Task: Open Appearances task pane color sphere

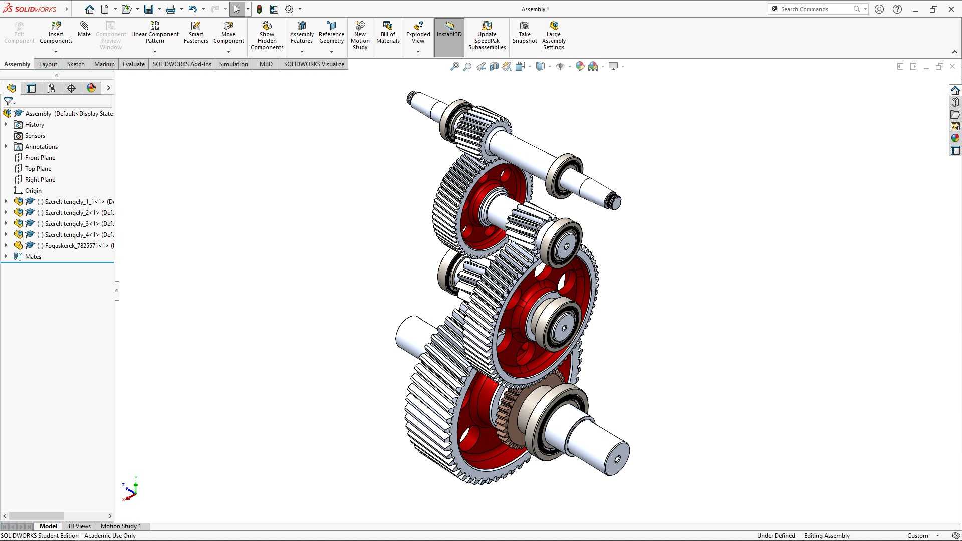Action: pyautogui.click(x=955, y=138)
